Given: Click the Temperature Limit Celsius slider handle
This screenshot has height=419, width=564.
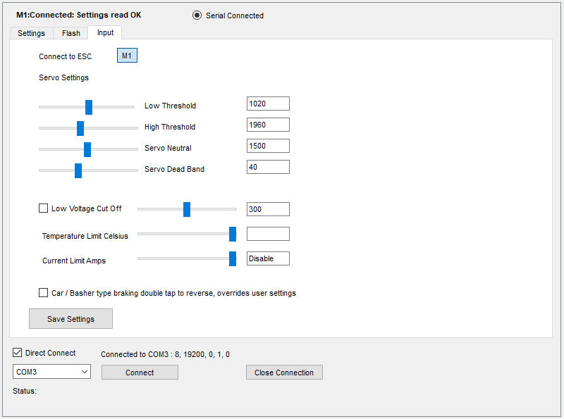Looking at the screenshot, I should click(233, 234).
